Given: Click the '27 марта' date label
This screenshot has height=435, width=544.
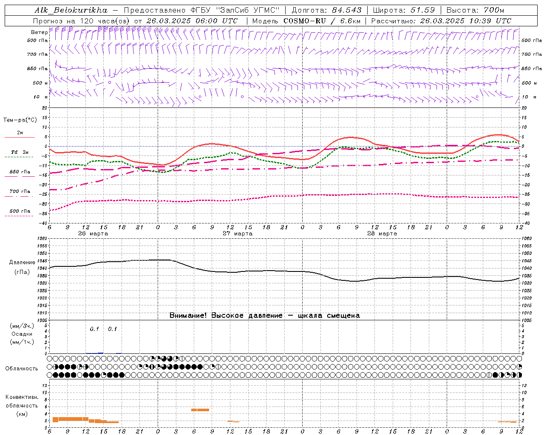Looking at the screenshot, I should click(238, 234).
